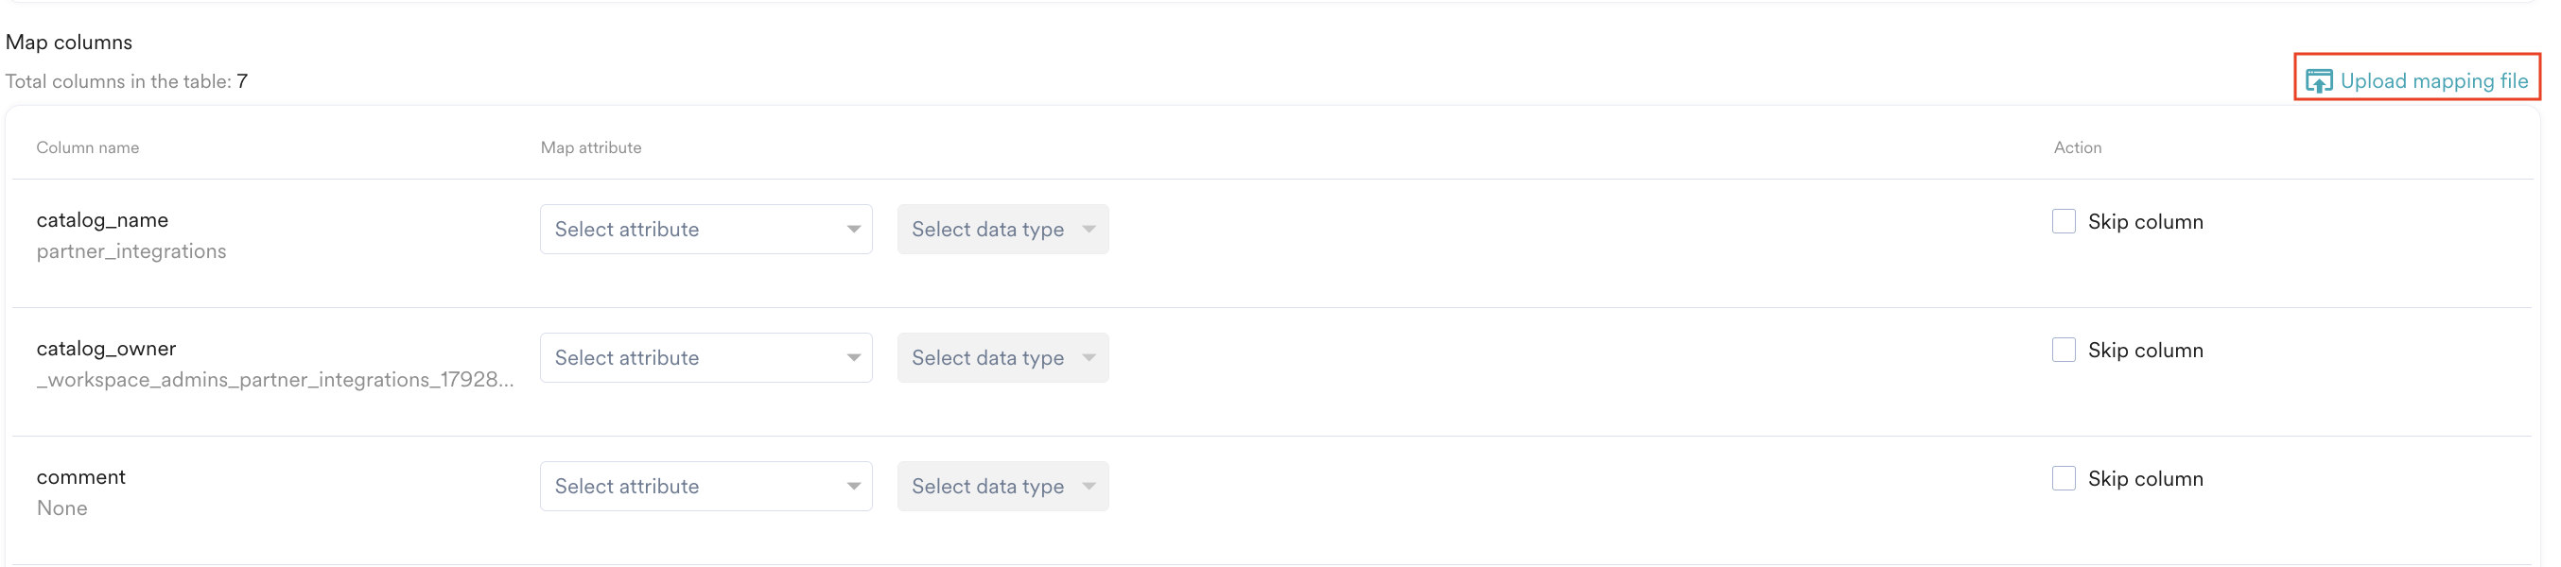The image size is (2561, 567).
Task: Check Skip column for catalog_owner
Action: click(2063, 350)
